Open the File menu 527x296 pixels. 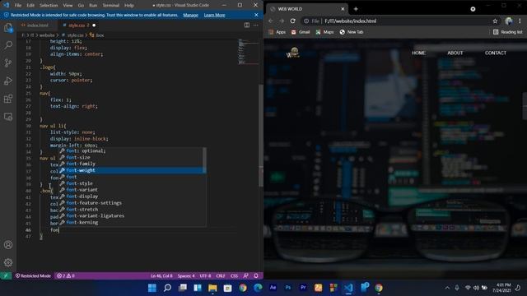[18, 5]
